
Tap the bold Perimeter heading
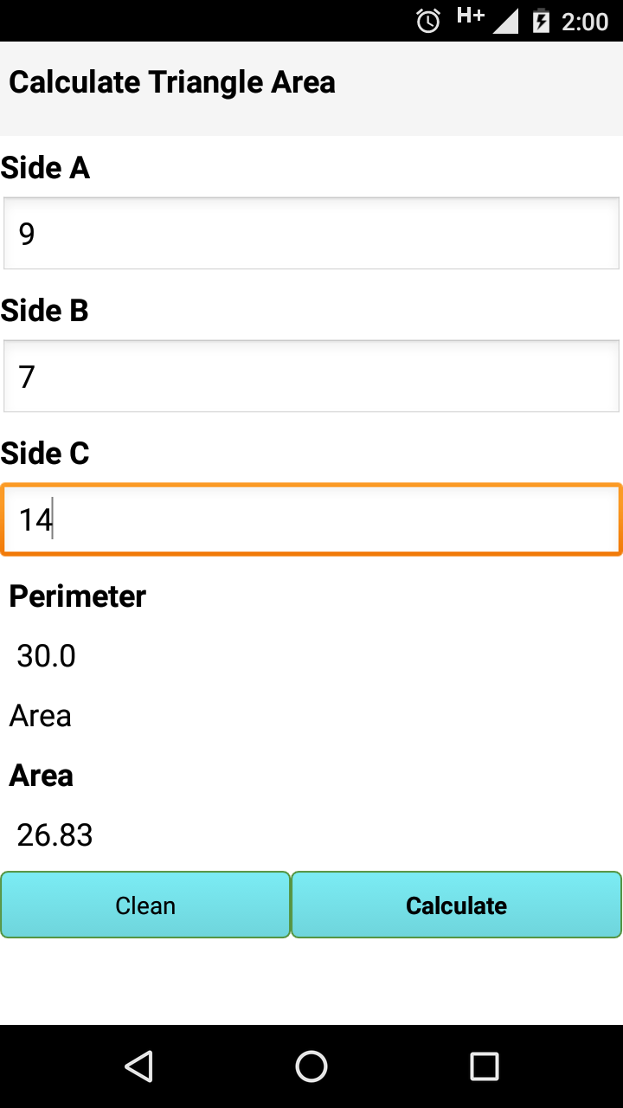click(78, 596)
